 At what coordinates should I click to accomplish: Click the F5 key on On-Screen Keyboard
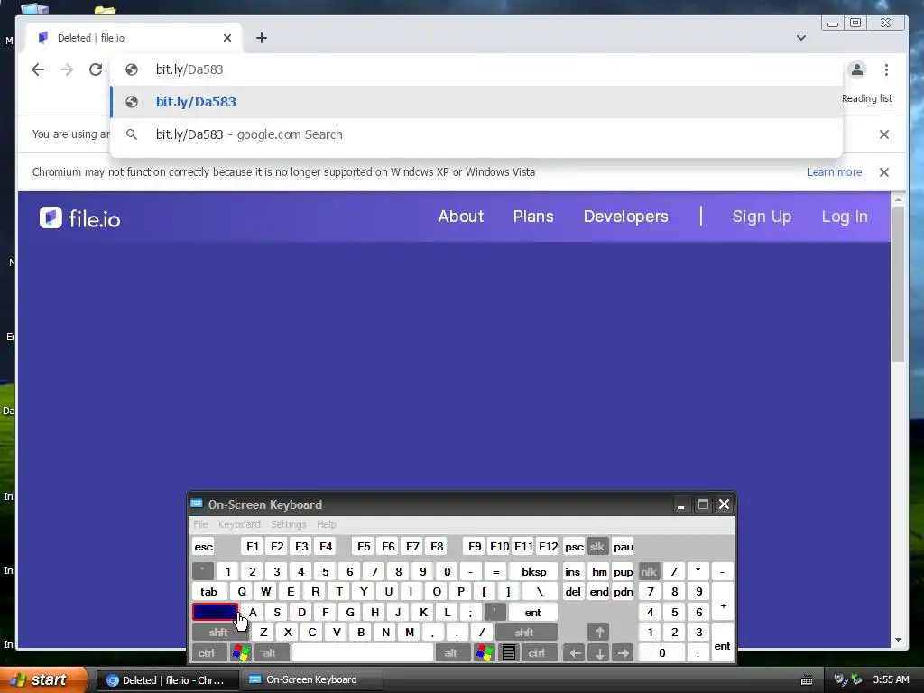click(x=364, y=547)
